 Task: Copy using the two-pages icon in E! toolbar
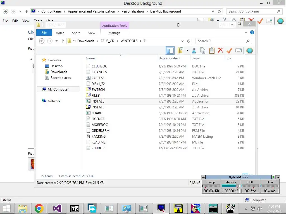point(203,50)
